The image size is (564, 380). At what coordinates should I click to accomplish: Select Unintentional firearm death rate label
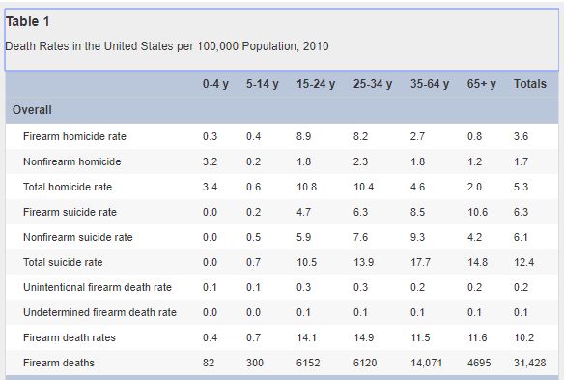pyautogui.click(x=98, y=287)
